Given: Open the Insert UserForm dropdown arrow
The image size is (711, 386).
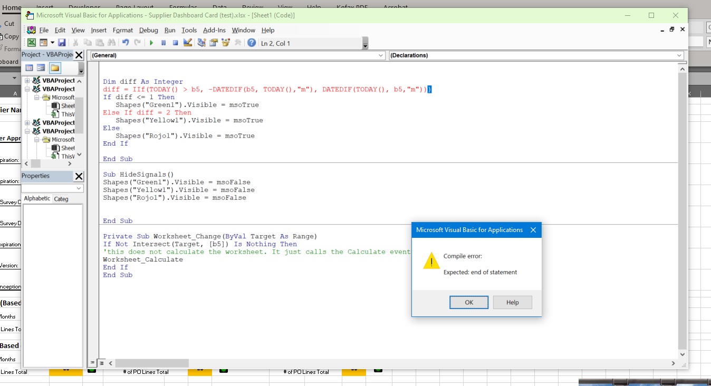Looking at the screenshot, I should [52, 43].
